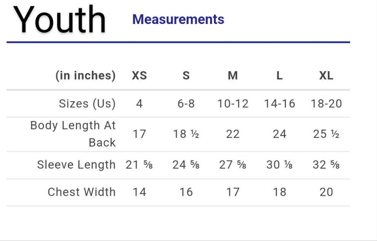Click the large Youth title
The height and width of the screenshot is (241, 377).
pyautogui.click(x=60, y=20)
